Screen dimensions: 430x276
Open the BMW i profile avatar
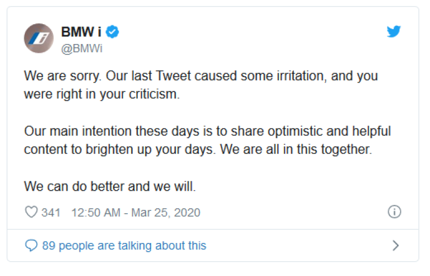tap(39, 38)
